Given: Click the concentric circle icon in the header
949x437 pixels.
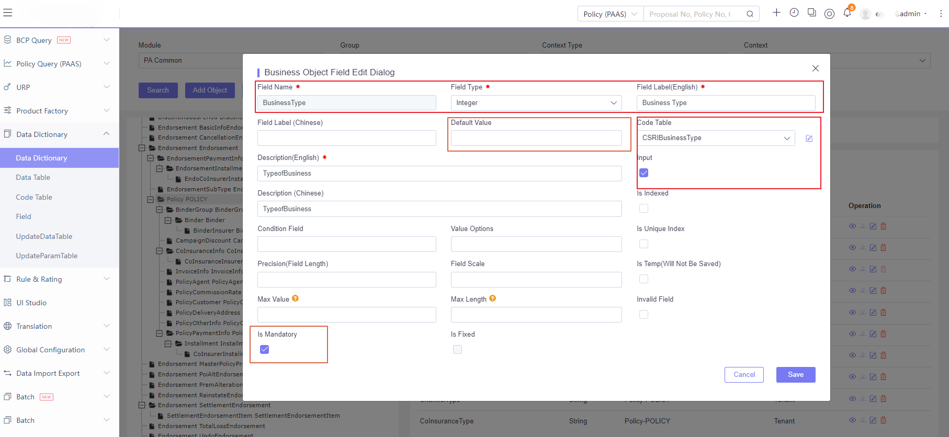Looking at the screenshot, I should (829, 14).
